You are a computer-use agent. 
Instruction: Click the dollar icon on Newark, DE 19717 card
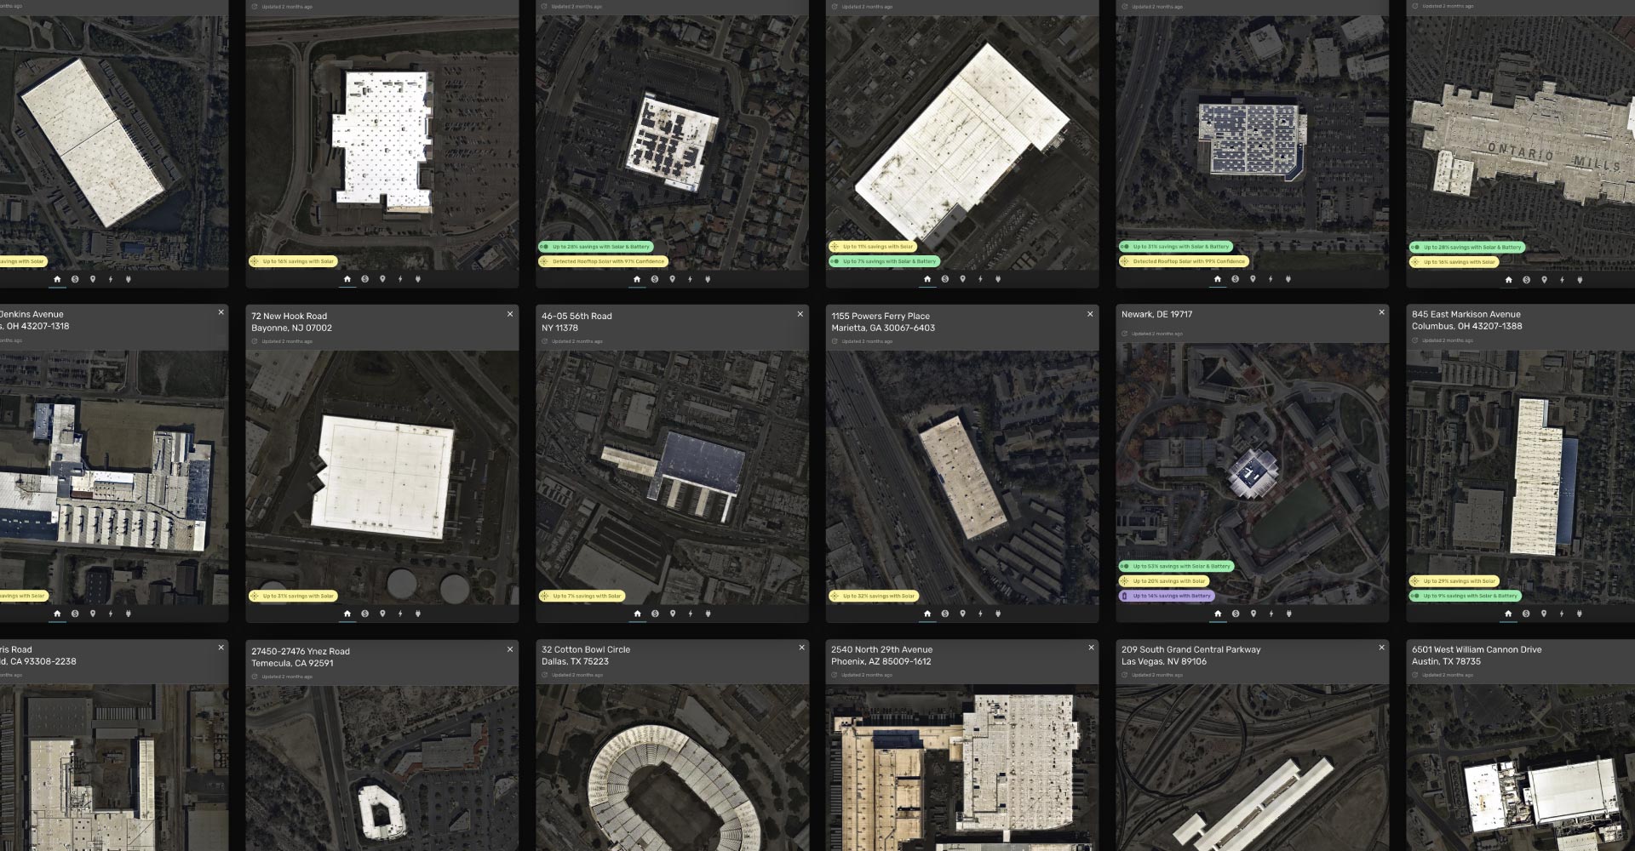point(1235,614)
